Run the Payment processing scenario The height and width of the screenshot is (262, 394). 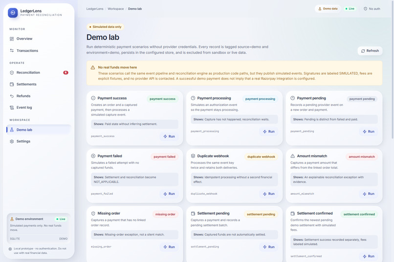[x=268, y=131]
